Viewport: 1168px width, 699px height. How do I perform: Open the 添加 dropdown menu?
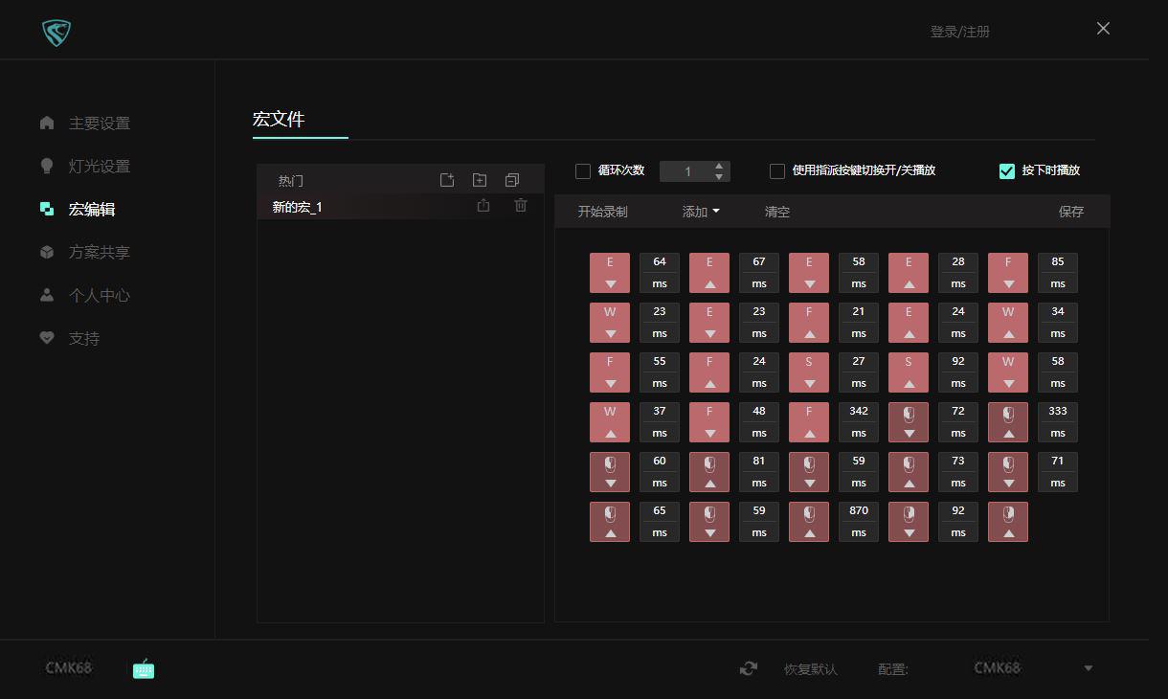click(x=700, y=212)
